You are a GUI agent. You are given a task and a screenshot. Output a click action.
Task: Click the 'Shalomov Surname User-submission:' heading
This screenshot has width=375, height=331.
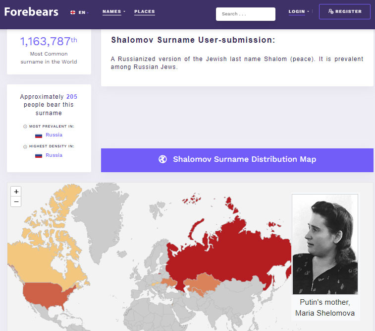(193, 40)
